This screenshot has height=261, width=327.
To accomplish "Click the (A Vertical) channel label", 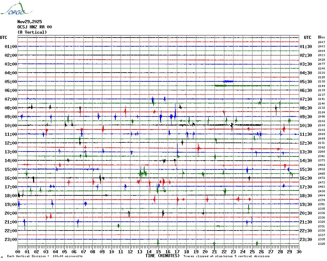I will (x=32, y=32).
